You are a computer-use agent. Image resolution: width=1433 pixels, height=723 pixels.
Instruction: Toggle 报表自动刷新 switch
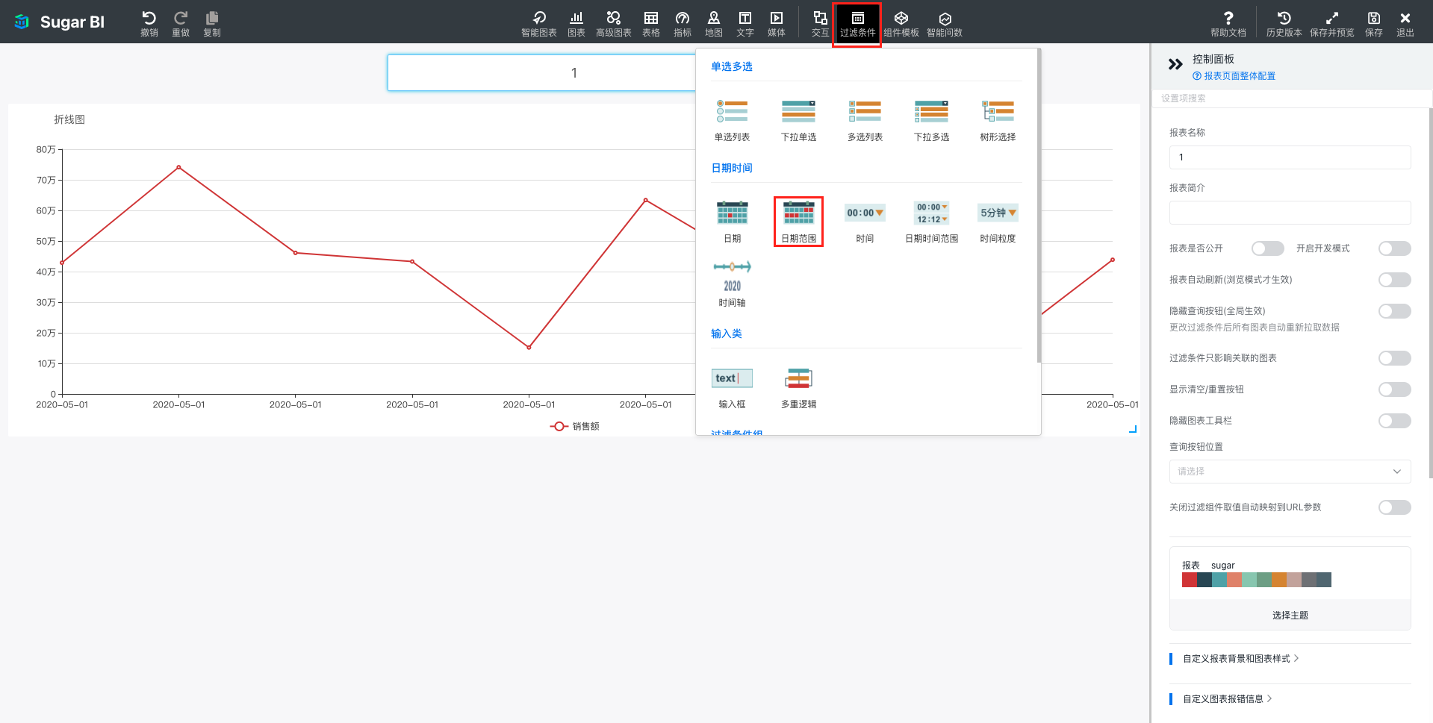(1394, 280)
